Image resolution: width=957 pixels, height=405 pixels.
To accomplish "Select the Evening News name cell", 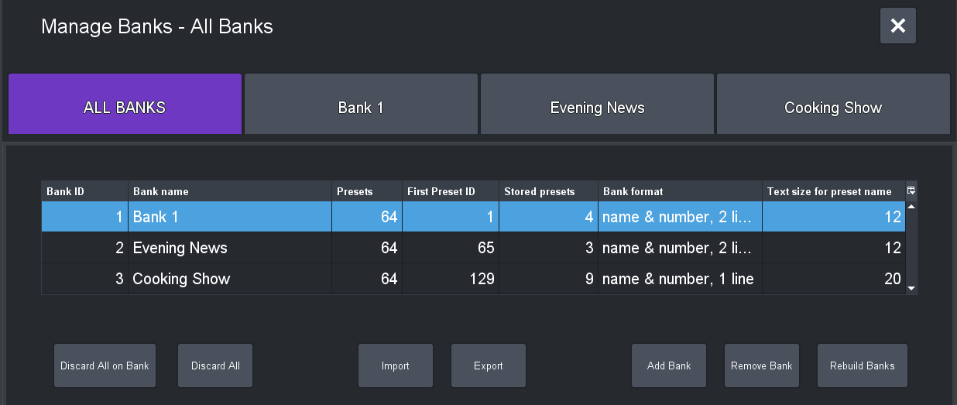I will pos(230,248).
